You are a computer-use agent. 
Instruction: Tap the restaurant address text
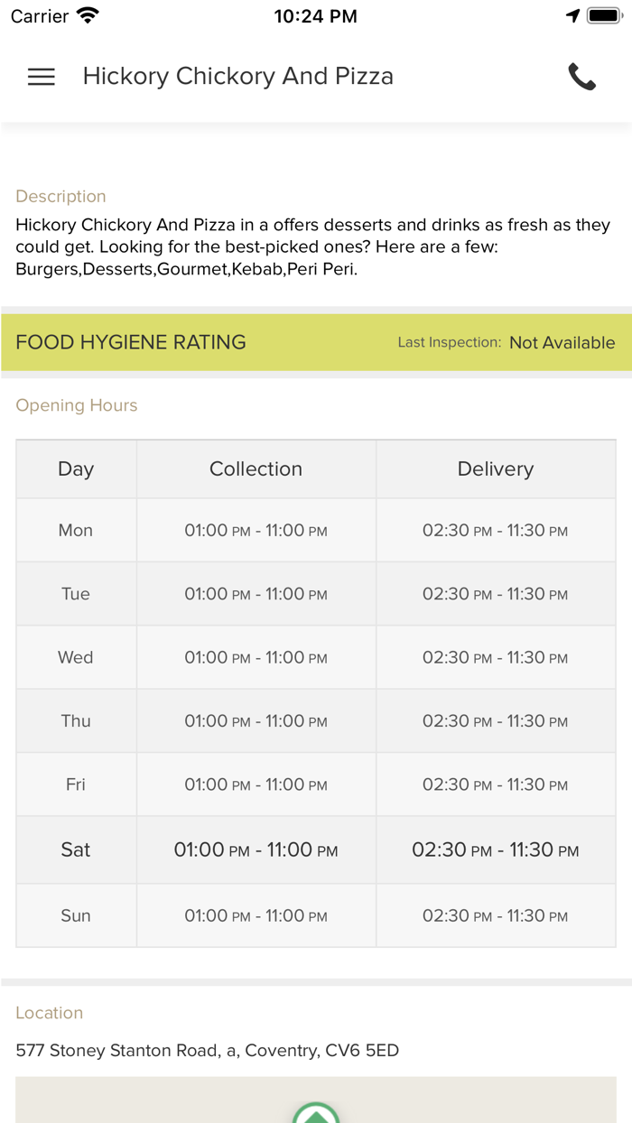click(x=207, y=1050)
